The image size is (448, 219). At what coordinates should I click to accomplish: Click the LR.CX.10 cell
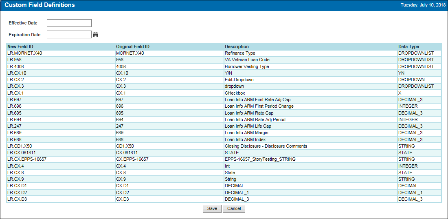(x=61, y=73)
